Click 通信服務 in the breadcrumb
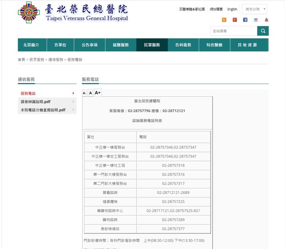This screenshot has height=249, width=285. 56,59
